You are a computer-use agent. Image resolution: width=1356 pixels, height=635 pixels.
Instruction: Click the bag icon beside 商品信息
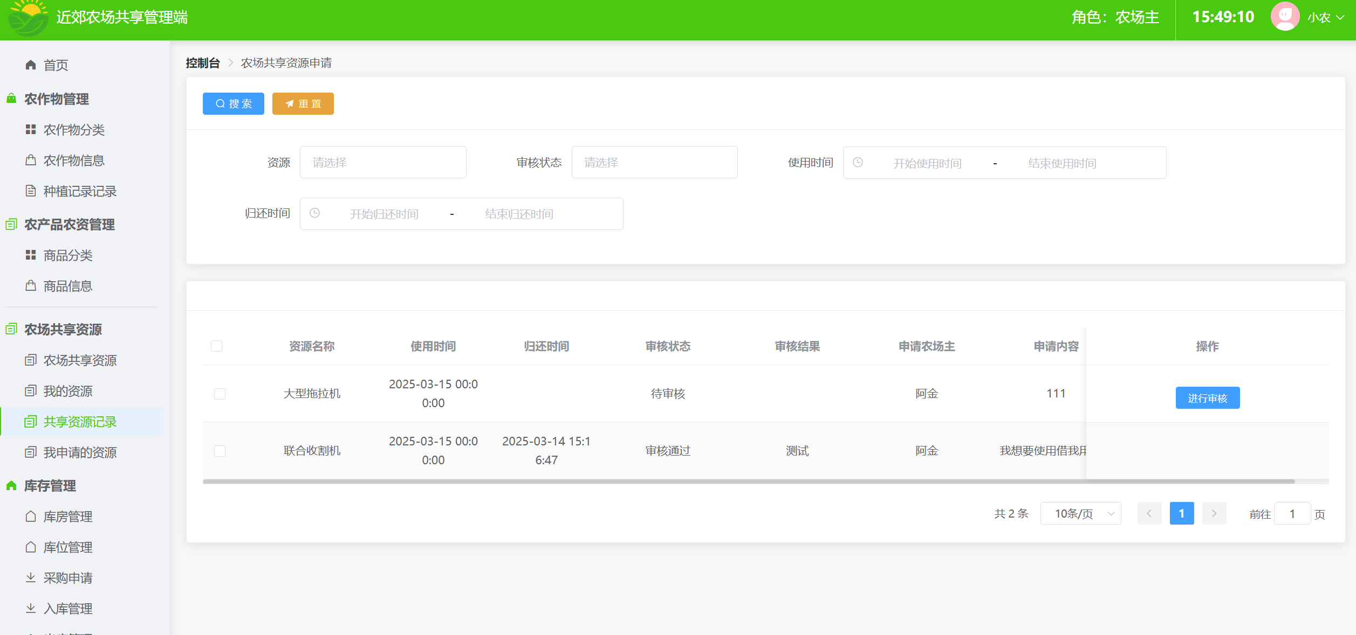31,285
